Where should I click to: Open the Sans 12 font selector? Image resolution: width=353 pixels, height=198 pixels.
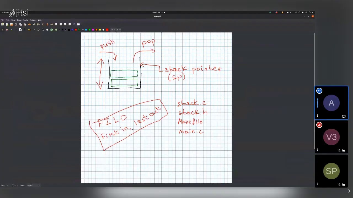click(x=116, y=30)
